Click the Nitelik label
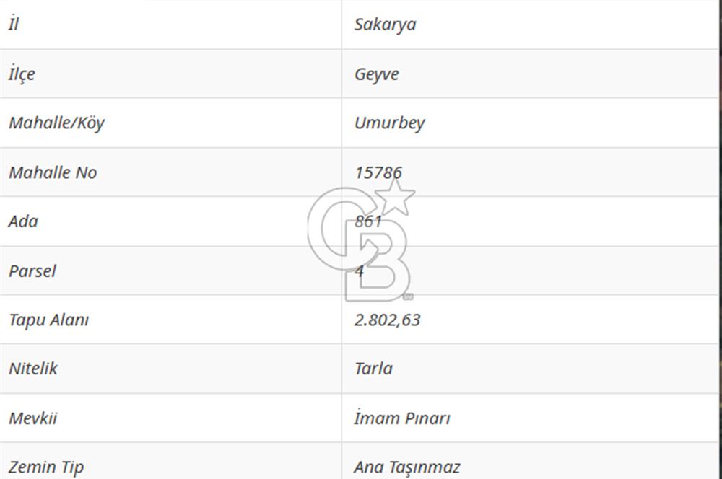 (33, 369)
